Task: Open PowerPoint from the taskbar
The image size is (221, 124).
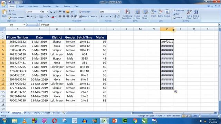Action: pos(115,121)
